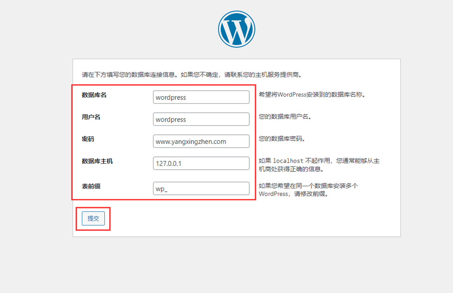Click the 用户名 label
The height and width of the screenshot is (293, 453).
point(91,117)
